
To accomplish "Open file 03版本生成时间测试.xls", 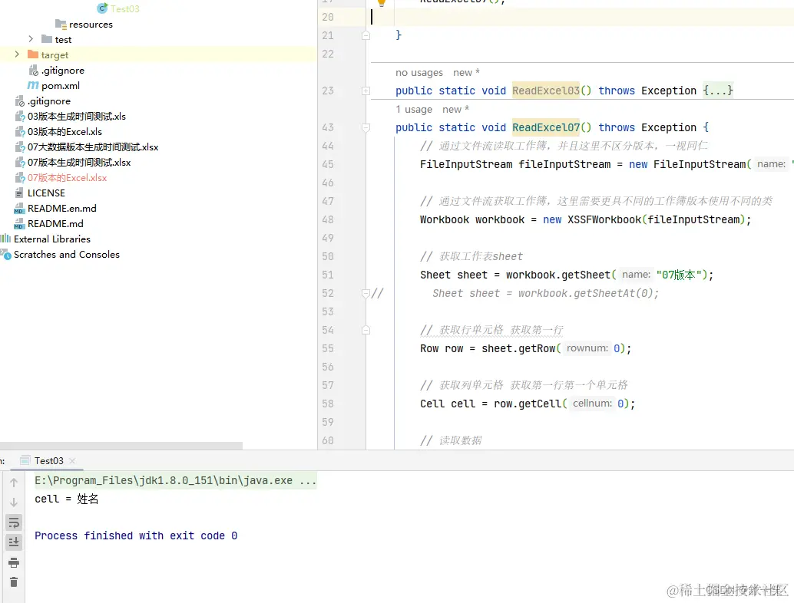I will [77, 117].
